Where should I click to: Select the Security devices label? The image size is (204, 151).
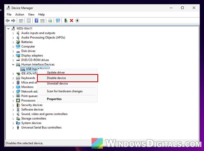[x=32, y=105]
